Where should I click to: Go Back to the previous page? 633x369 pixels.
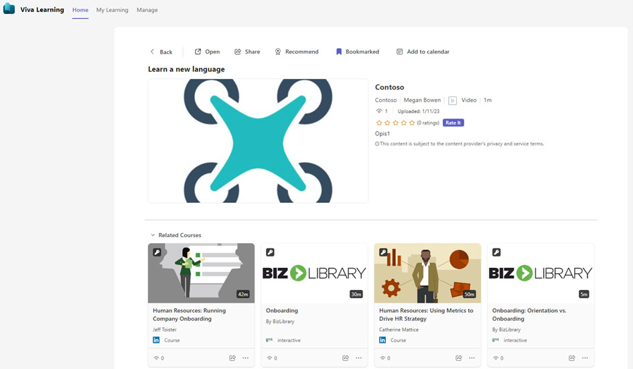(161, 52)
